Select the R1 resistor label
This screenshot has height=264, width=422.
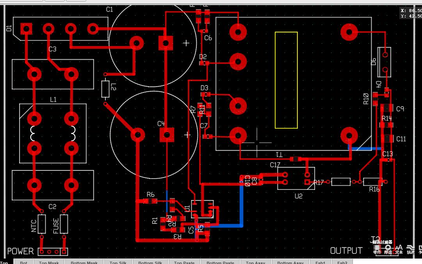click(155, 221)
